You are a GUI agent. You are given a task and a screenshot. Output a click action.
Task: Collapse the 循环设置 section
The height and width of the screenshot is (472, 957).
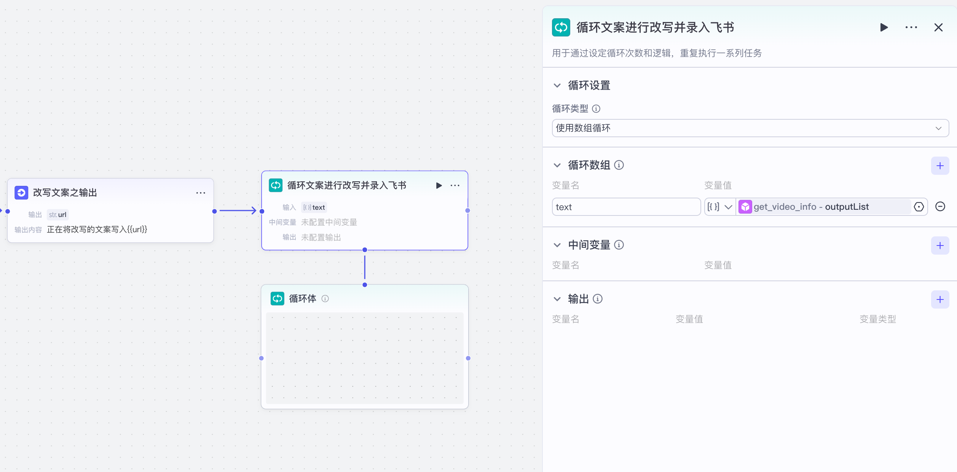coord(557,86)
